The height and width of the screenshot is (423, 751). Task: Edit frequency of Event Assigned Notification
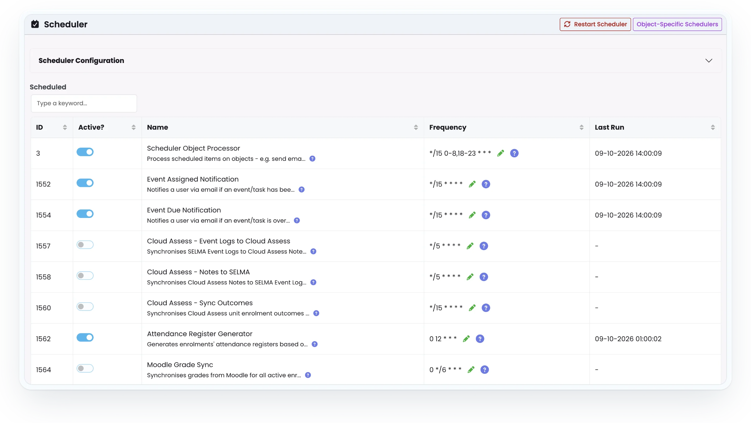tap(472, 184)
